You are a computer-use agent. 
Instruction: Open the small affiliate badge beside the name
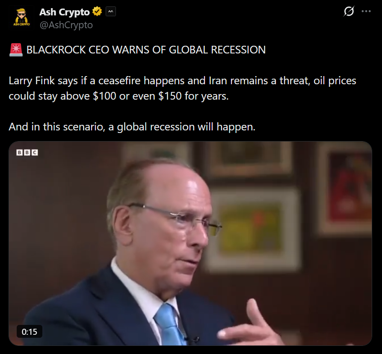coord(111,12)
